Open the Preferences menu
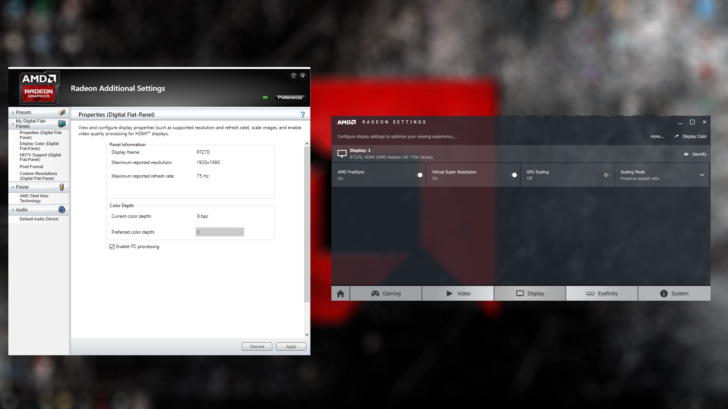 click(x=290, y=98)
